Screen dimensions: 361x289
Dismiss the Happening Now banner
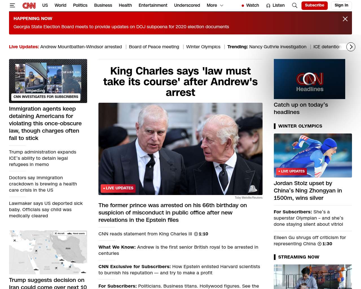(345, 19)
